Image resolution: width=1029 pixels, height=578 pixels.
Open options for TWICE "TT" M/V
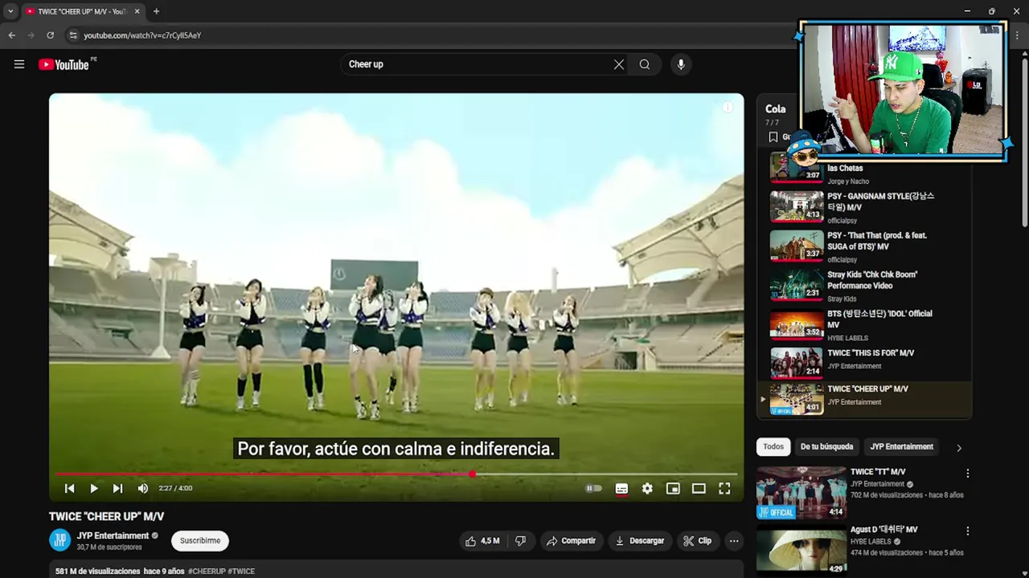tap(968, 474)
